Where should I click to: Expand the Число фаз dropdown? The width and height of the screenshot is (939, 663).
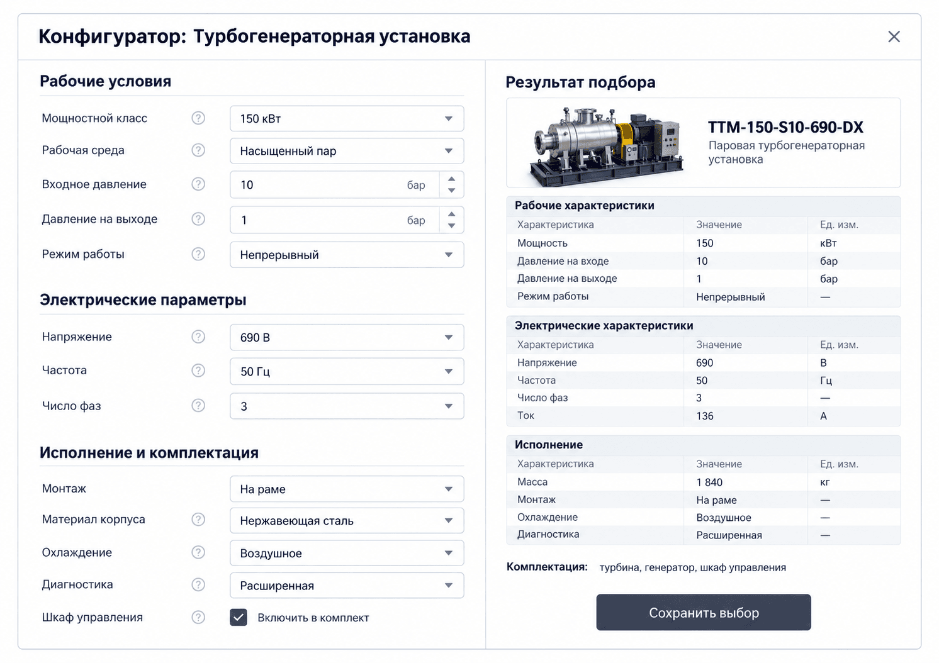pyautogui.click(x=347, y=406)
